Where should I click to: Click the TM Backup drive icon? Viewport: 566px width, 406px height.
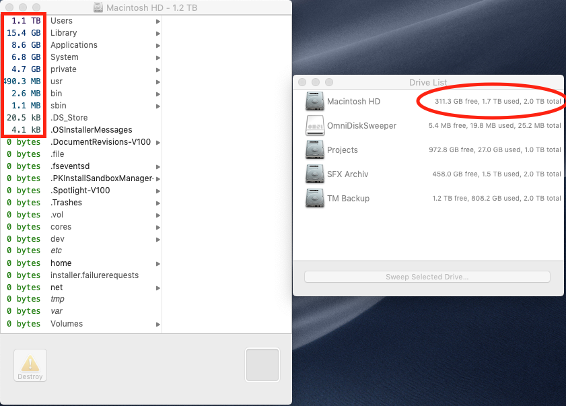click(315, 198)
